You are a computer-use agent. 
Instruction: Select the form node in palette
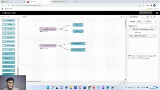pyautogui.click(x=8, y=50)
